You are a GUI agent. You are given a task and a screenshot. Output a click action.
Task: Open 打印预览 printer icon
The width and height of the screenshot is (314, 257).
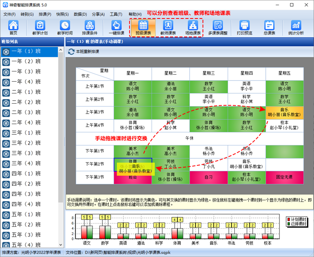(x=245, y=28)
